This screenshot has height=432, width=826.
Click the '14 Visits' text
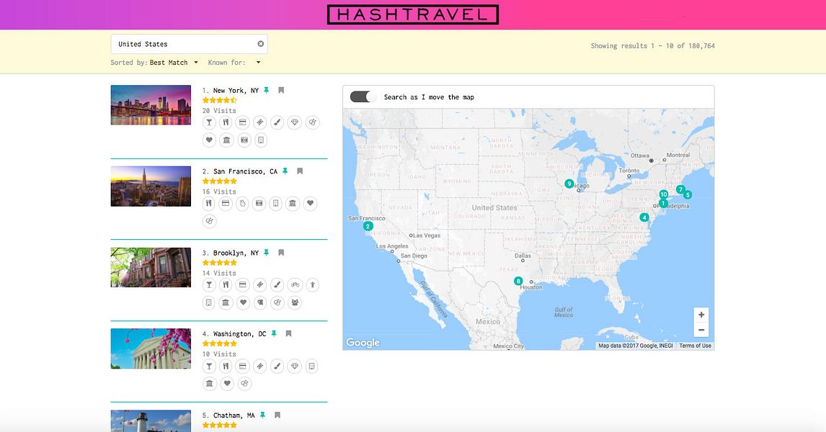tap(219, 273)
